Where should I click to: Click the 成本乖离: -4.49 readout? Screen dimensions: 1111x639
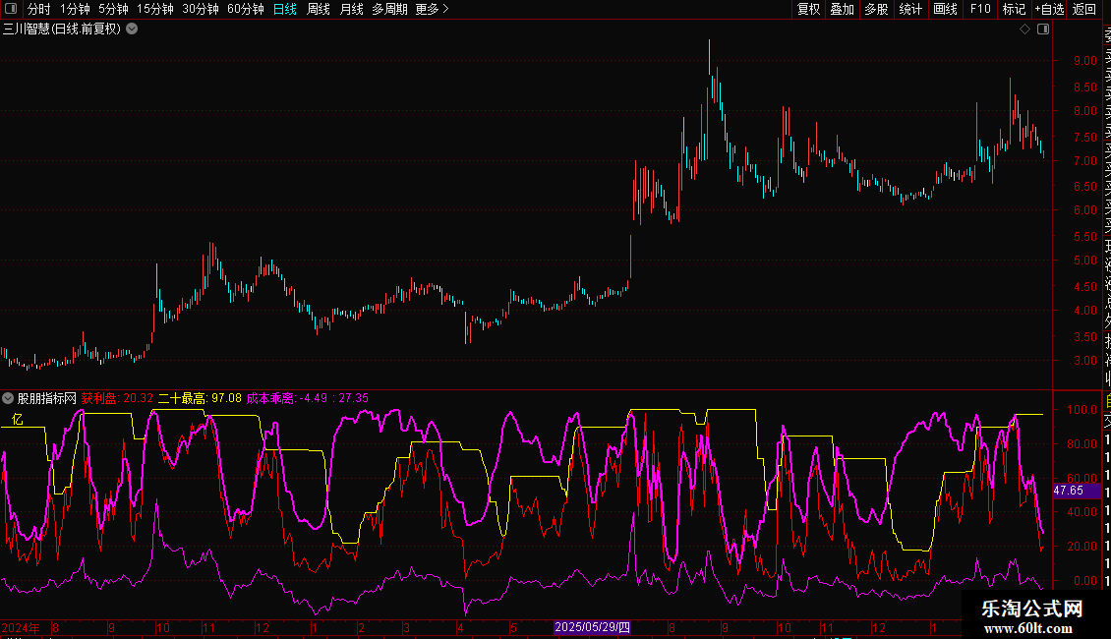click(287, 398)
